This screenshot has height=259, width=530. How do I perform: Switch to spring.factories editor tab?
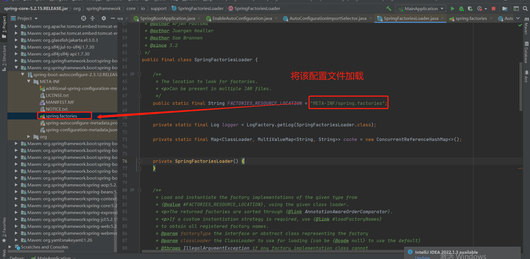coord(471,18)
